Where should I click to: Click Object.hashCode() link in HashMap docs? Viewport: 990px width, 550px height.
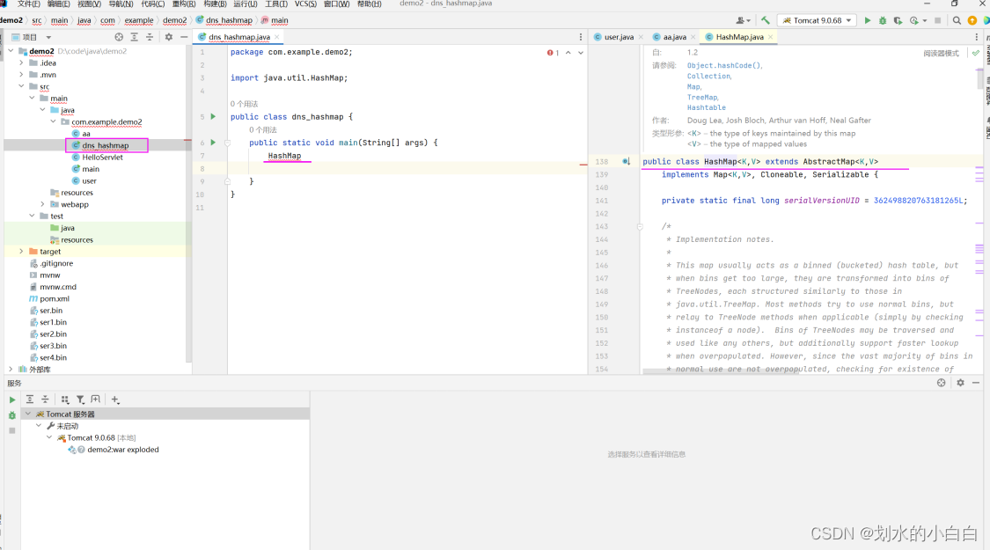pyautogui.click(x=725, y=66)
